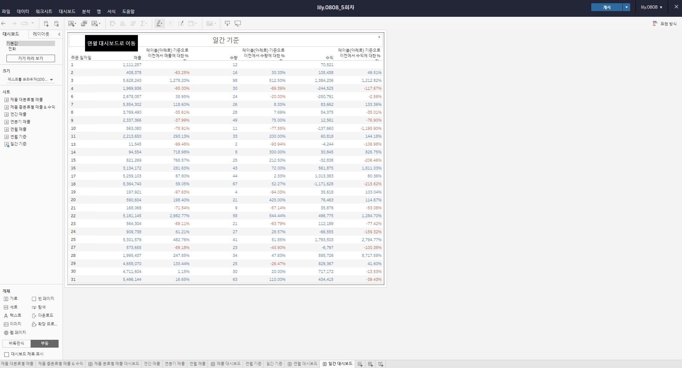
Task: Switch to the 레이아웃 pane tab
Action: tap(41, 34)
